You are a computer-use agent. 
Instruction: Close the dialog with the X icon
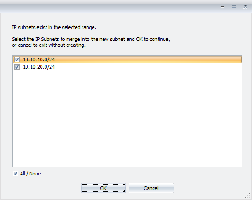[245, 6]
